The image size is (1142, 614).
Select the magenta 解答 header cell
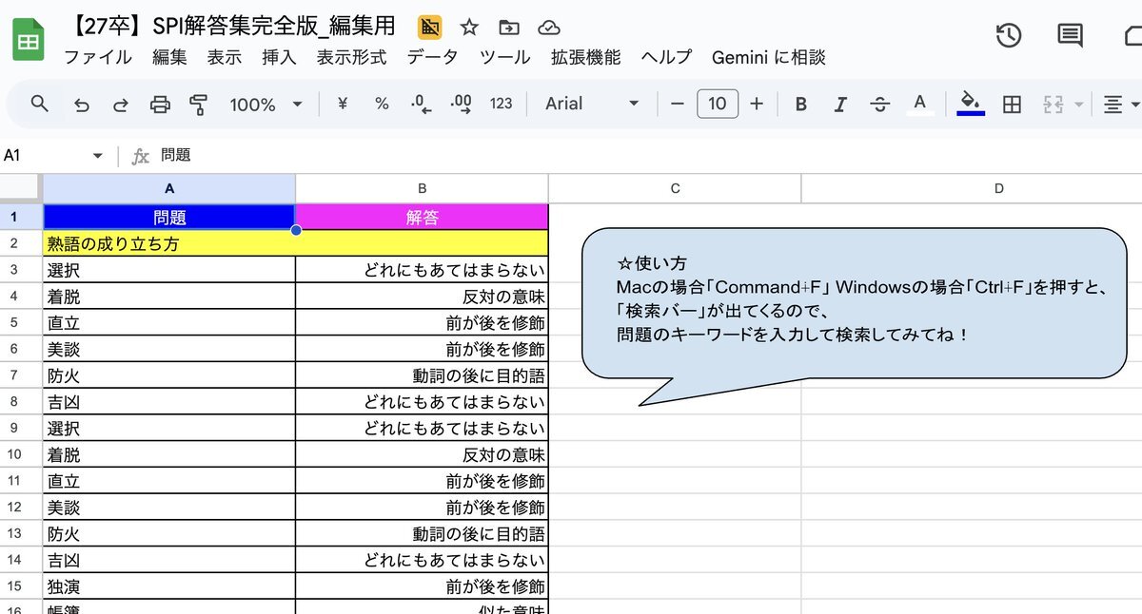tap(422, 217)
